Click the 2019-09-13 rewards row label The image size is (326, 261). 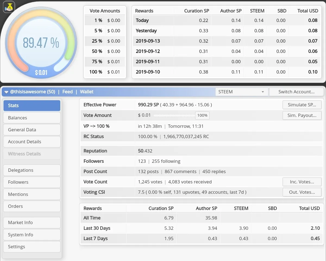tap(148, 41)
